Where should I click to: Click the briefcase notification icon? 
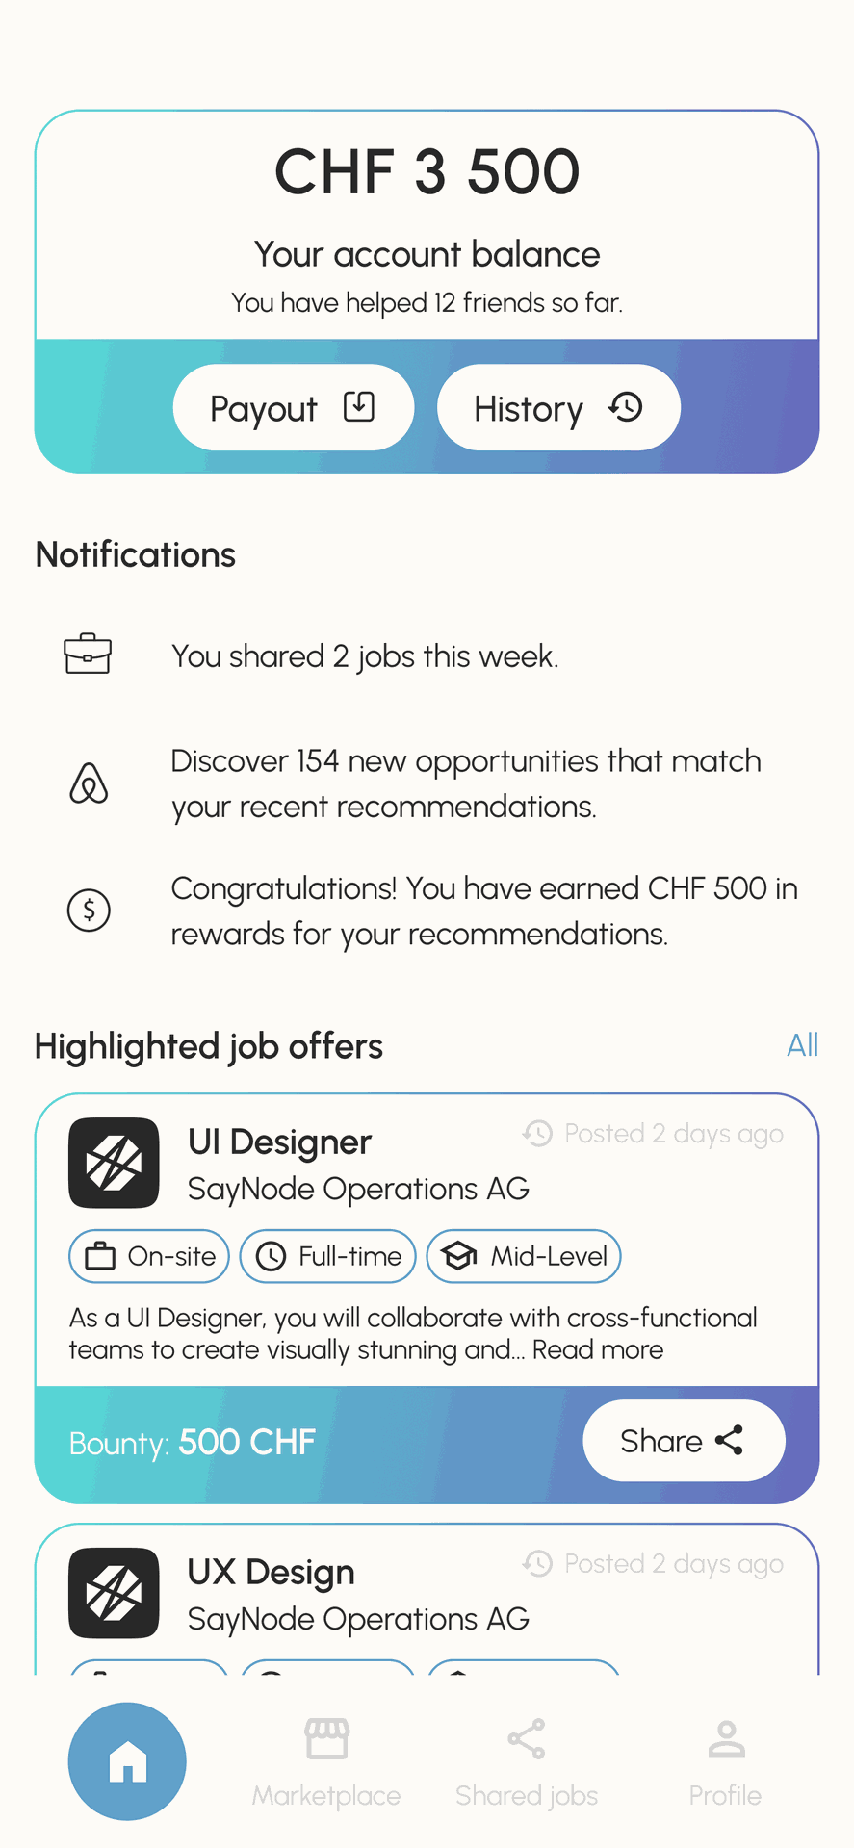pos(88,654)
